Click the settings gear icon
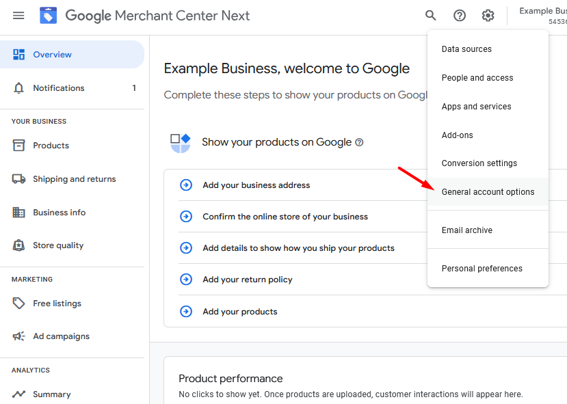 (488, 16)
